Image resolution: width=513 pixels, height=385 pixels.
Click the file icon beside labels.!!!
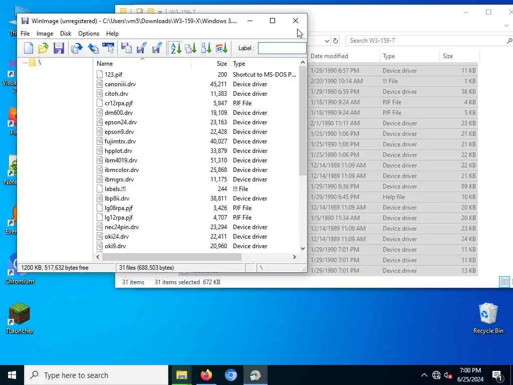100,189
